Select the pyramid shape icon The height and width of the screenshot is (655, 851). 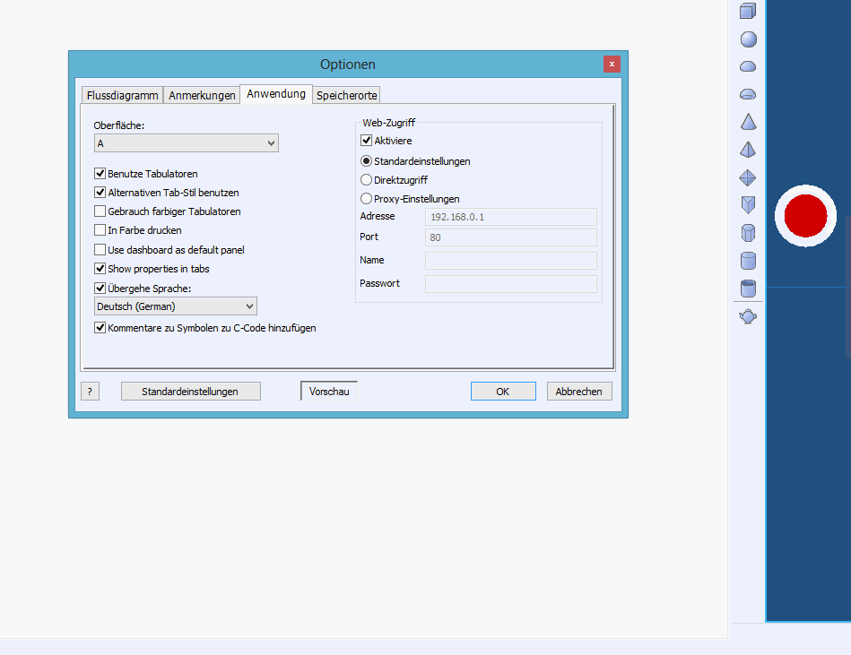pyautogui.click(x=748, y=150)
